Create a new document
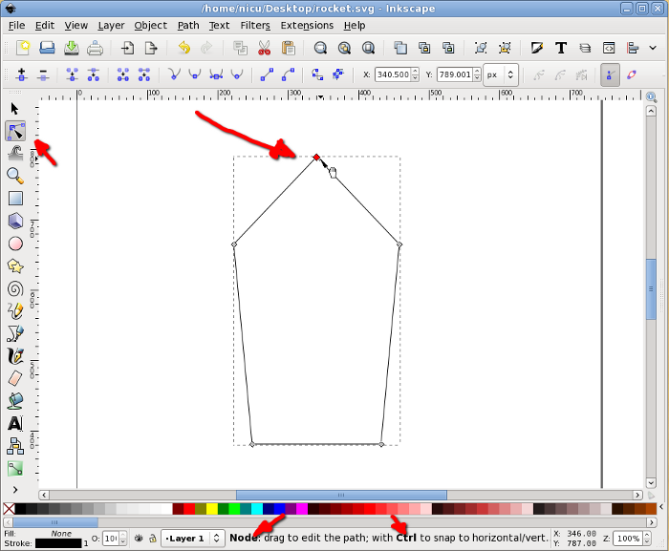 (23, 48)
